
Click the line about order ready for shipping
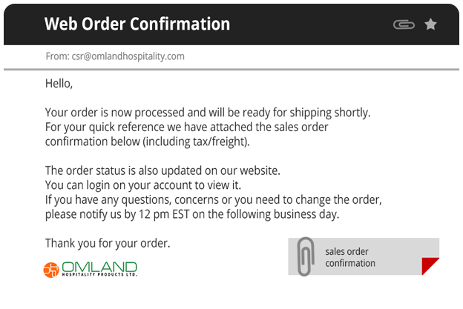(208, 113)
